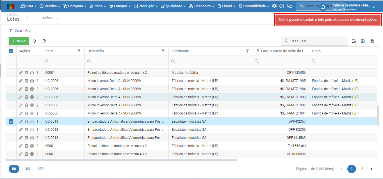Open the Produção menu
The width and height of the screenshot is (383, 179).
click(x=146, y=6)
